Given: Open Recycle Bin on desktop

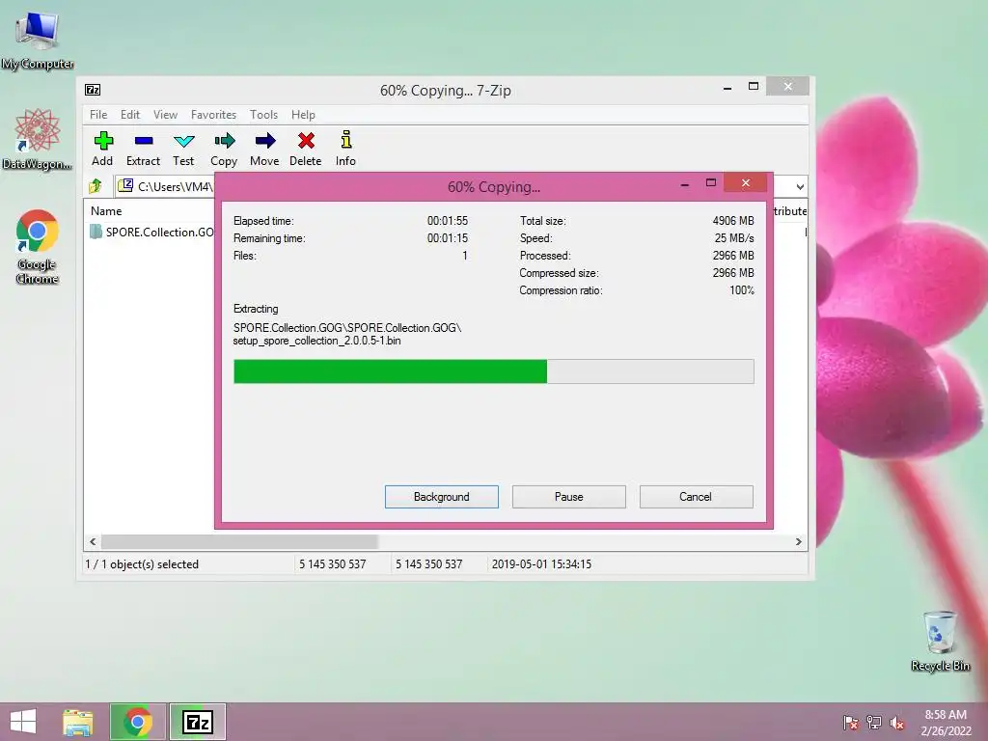Looking at the screenshot, I should (x=940, y=641).
